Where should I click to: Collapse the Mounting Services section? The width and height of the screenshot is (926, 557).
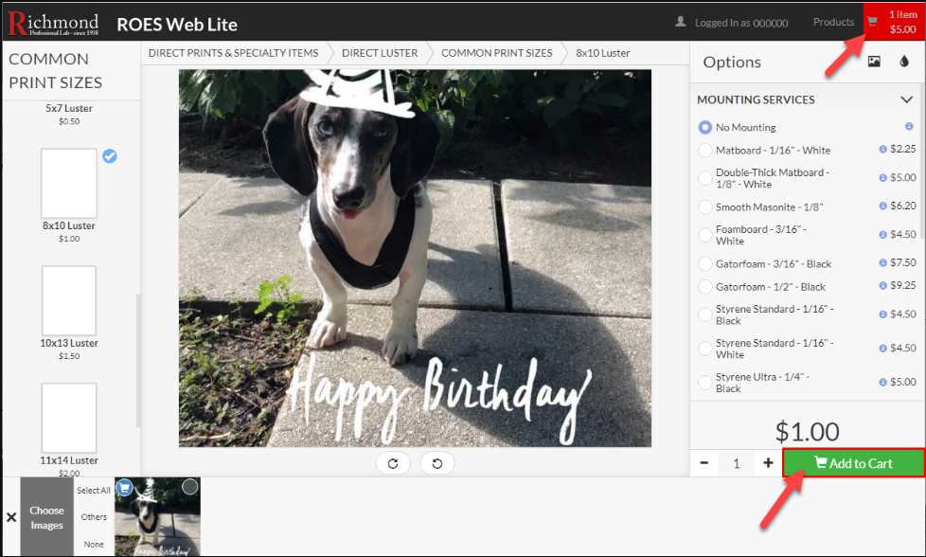(x=906, y=99)
